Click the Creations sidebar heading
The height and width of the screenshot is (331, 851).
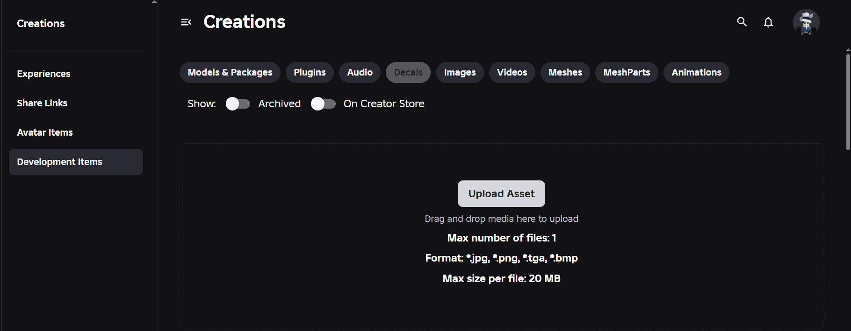41,23
